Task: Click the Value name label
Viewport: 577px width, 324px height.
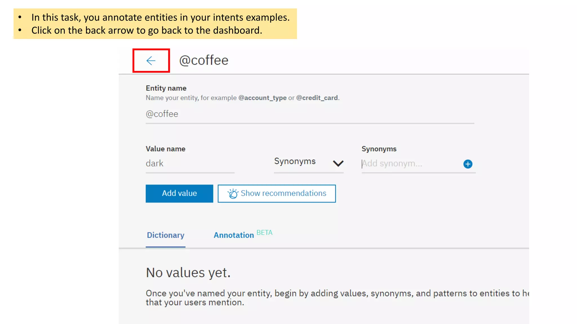Action: pyautogui.click(x=165, y=149)
